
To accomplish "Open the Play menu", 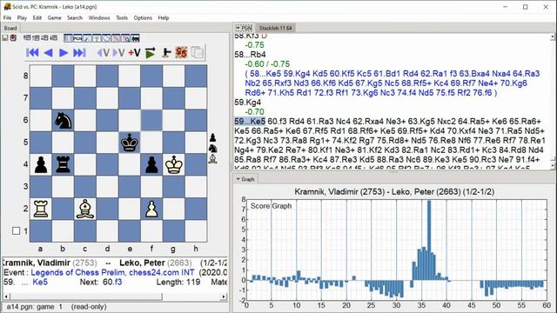I will coord(22,17).
